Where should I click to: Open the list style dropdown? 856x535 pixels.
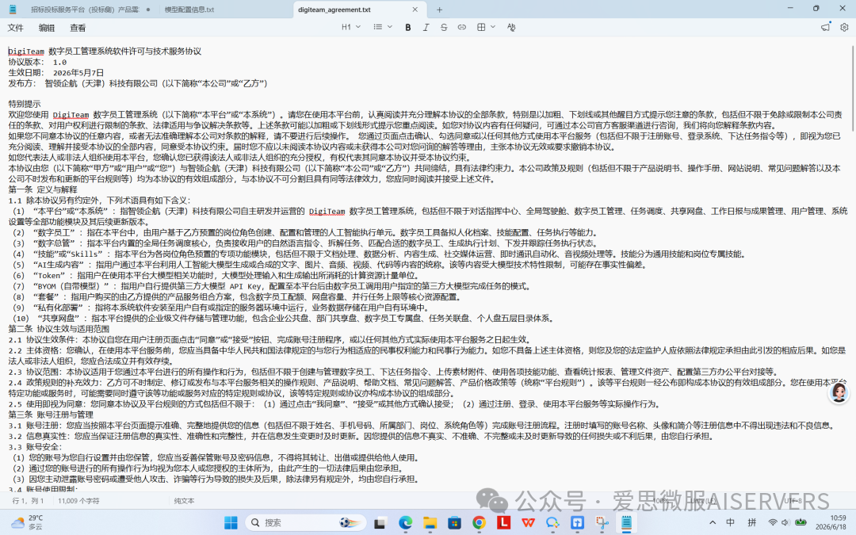pos(383,27)
